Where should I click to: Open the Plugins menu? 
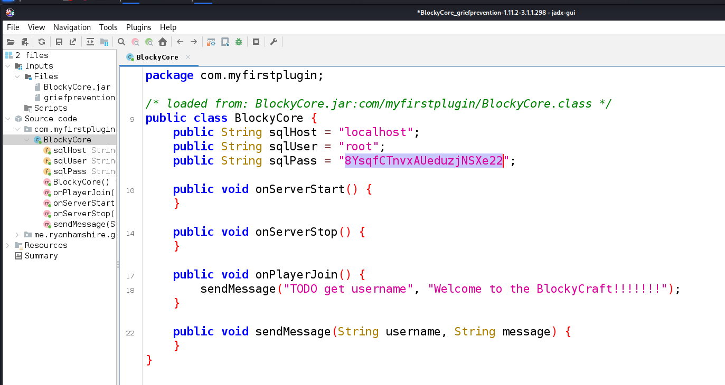coord(138,27)
